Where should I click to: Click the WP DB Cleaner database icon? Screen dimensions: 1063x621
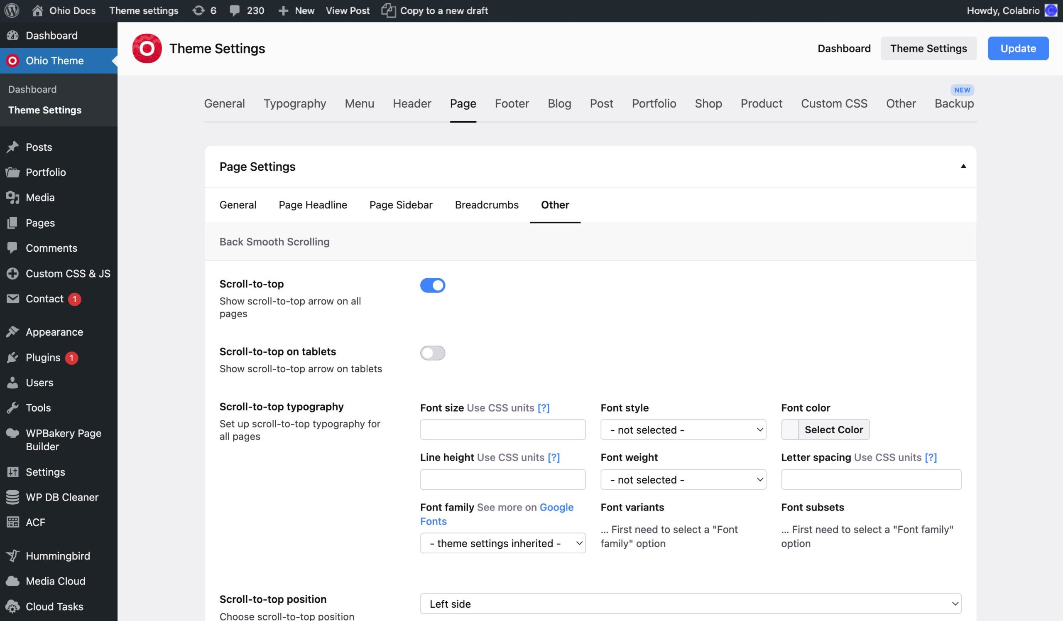click(x=12, y=497)
